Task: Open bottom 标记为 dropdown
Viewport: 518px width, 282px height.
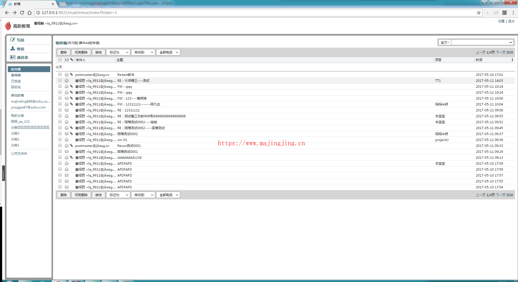Action: pyautogui.click(x=118, y=195)
